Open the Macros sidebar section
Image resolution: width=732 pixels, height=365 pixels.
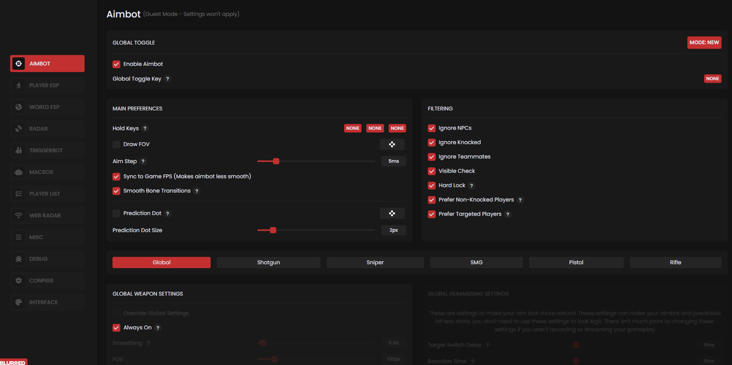pos(47,172)
